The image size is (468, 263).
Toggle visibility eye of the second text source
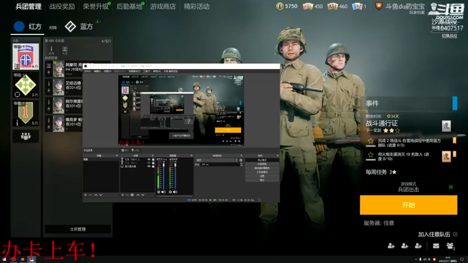pos(149,163)
